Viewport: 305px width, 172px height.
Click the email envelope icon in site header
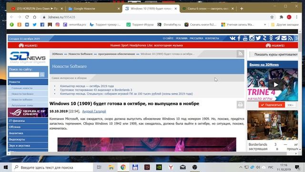(x=284, y=38)
